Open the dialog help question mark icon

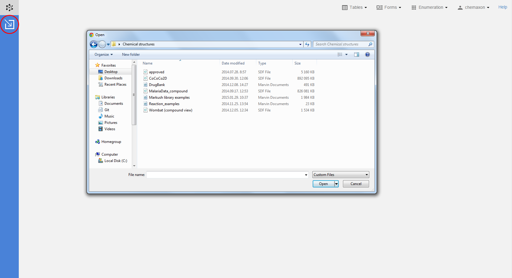(367, 55)
